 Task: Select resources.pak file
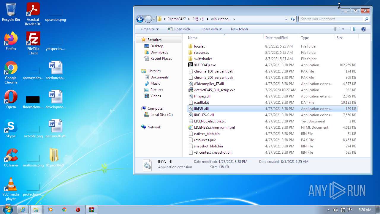[x=205, y=140]
